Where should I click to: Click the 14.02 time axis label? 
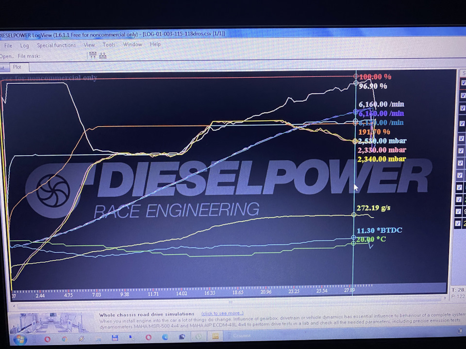[x=181, y=294]
